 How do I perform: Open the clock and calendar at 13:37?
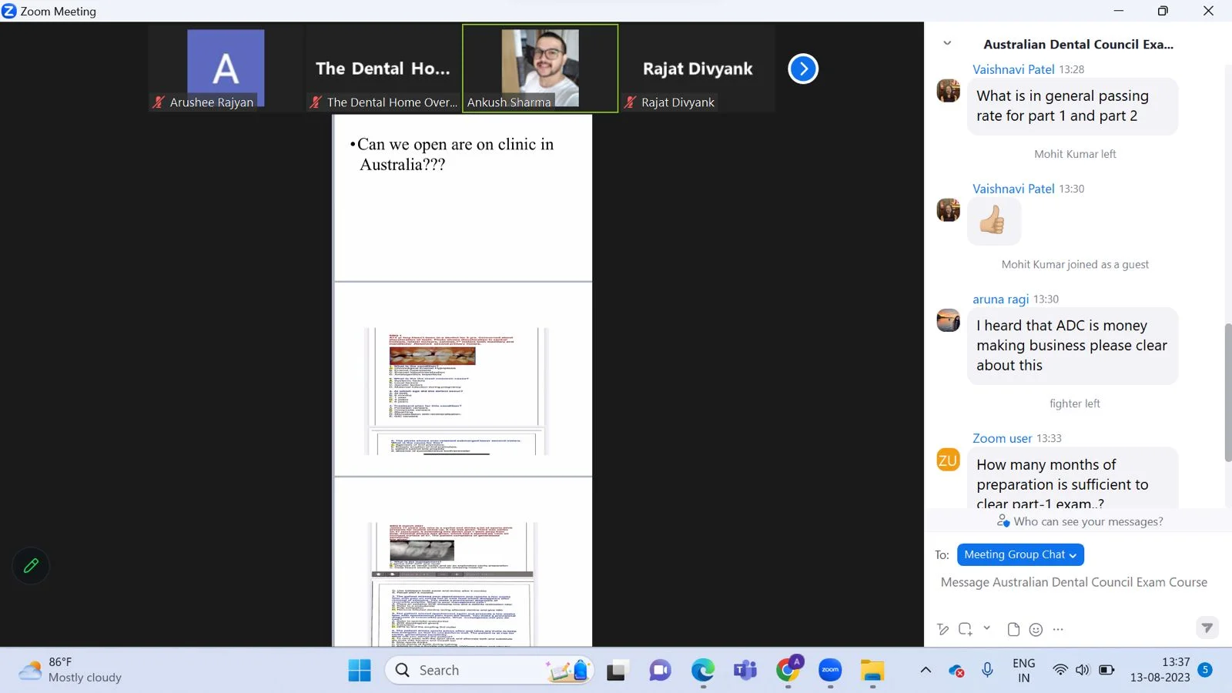point(1160,670)
